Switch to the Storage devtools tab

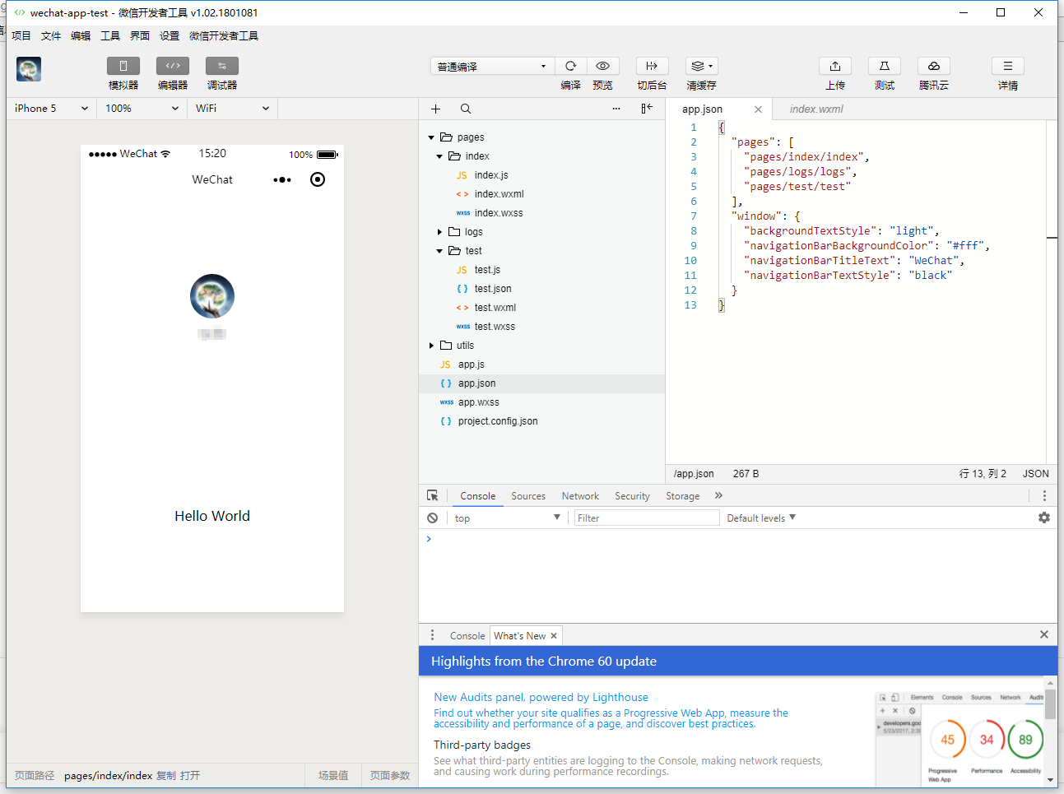click(682, 496)
